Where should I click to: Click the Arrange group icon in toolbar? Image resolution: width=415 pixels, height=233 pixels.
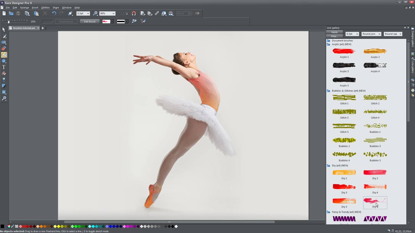70,13
